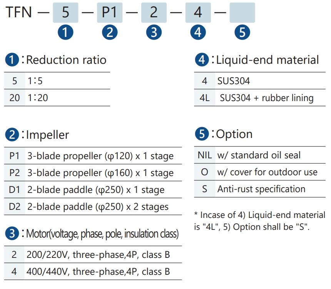Select the P2 3-blade propeller φ160 row
331x289 pixels.
point(93,173)
